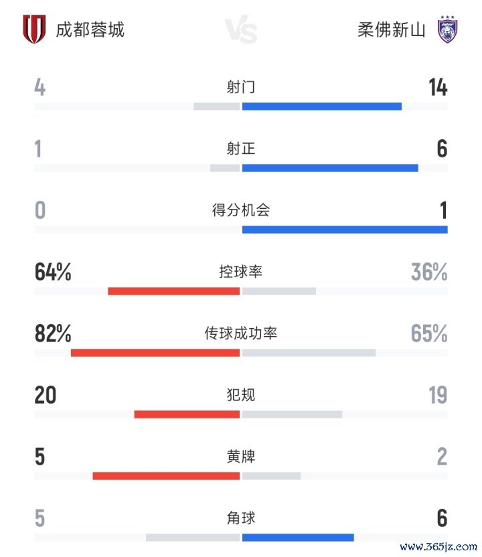Screen dimensions: 482x557
Task: Click the 柔佛新山 purple tiger crest
Action: pyautogui.click(x=445, y=30)
